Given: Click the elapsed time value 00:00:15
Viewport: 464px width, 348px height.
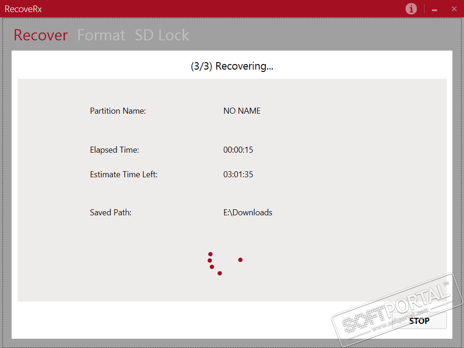Looking at the screenshot, I should pyautogui.click(x=238, y=150).
